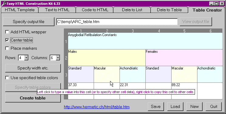Select the Standard cell under Males

[81, 74]
